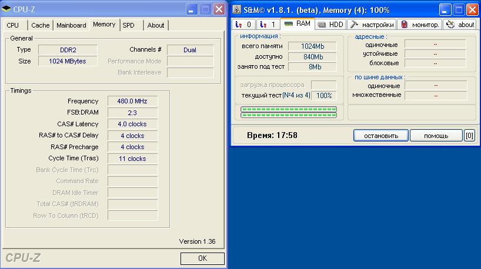This screenshot has width=481, height=269.
Task: Click the блоковые error count field
Action: tap(435, 63)
